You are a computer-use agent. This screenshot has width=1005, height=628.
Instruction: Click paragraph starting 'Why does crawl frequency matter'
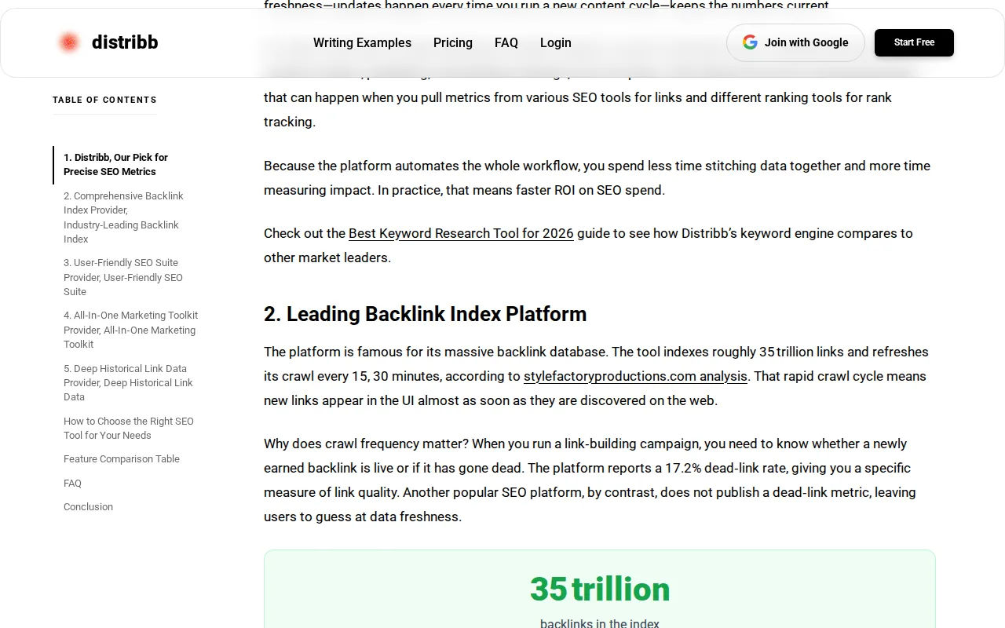590,480
